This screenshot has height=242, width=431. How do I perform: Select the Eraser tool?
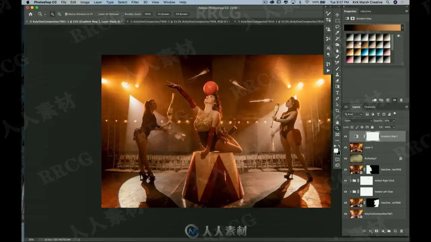tap(337, 81)
